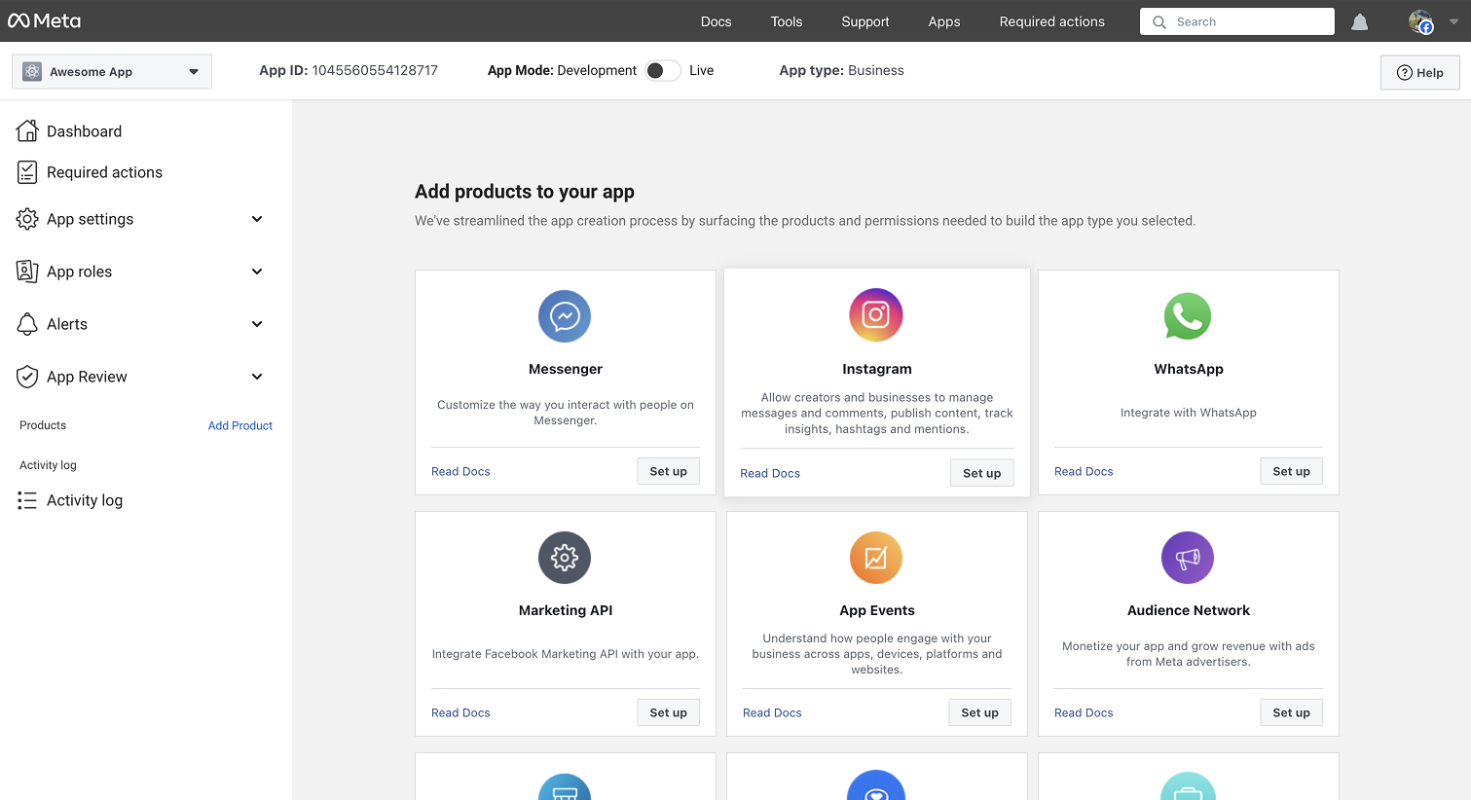The image size is (1471, 800).
Task: Open the Awesome App selector
Action: (x=111, y=71)
